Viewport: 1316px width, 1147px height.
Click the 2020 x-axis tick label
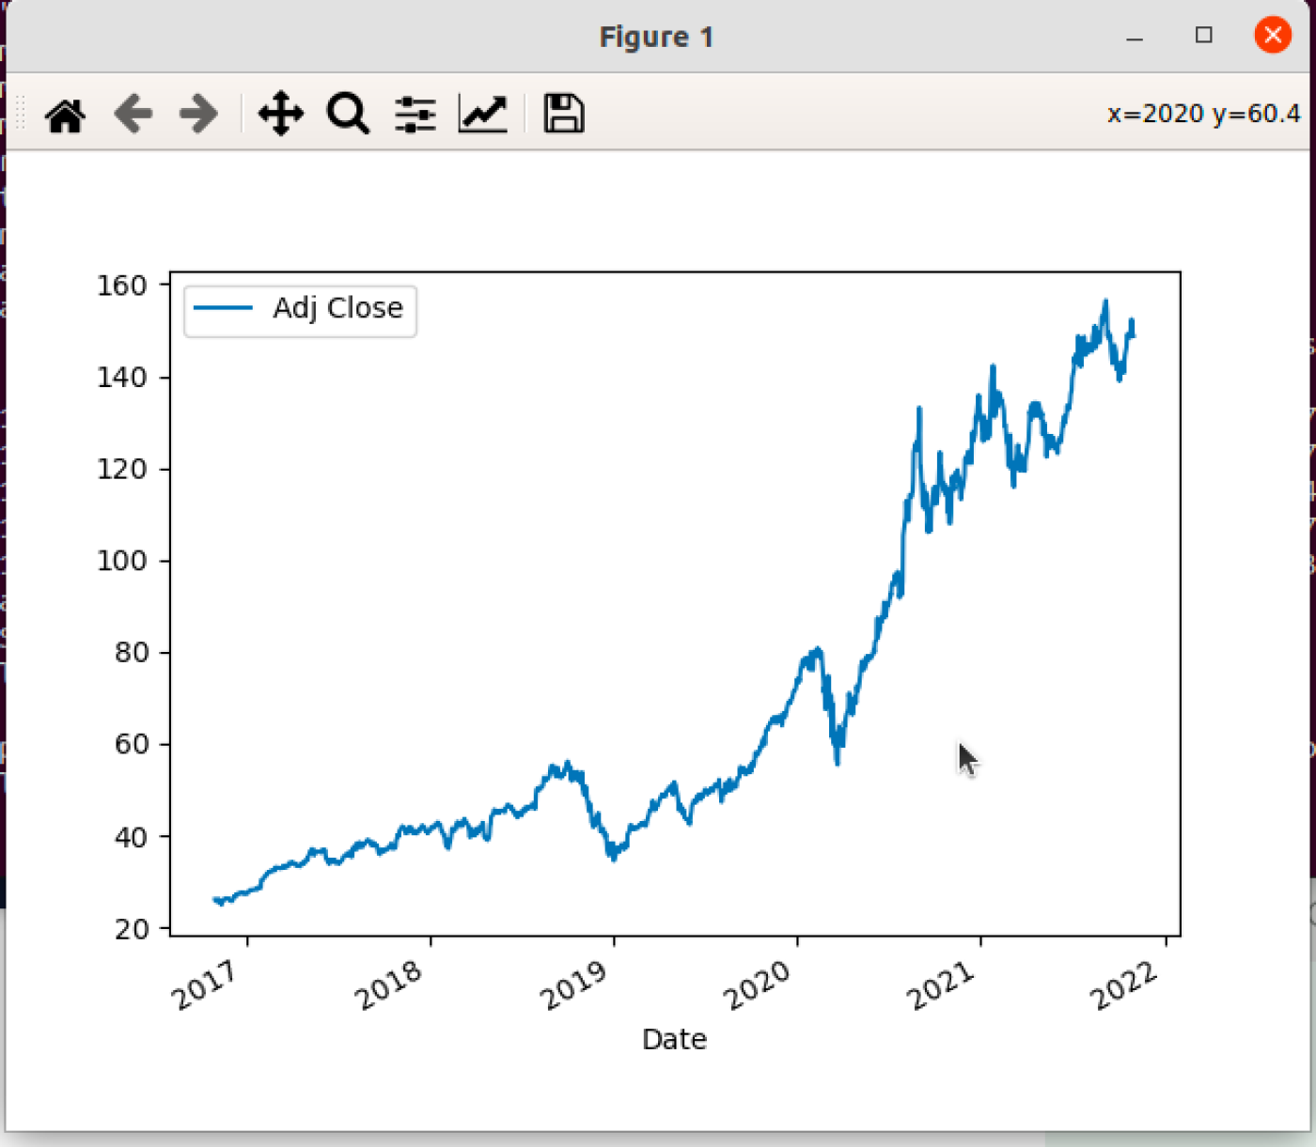coord(757,985)
